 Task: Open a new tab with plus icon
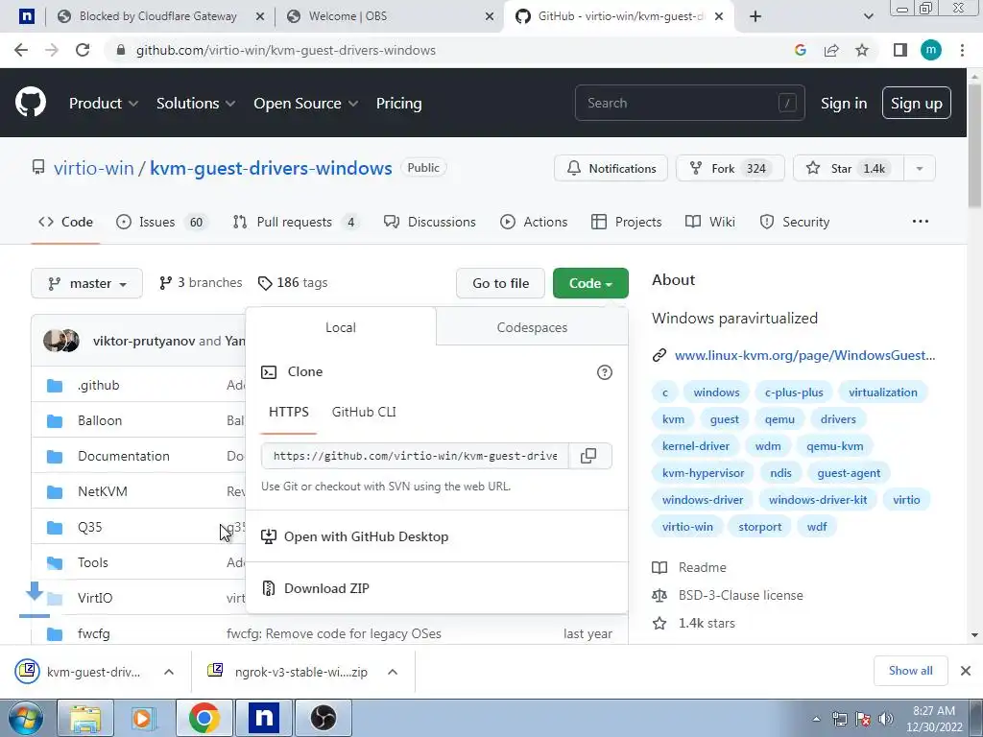point(755,16)
